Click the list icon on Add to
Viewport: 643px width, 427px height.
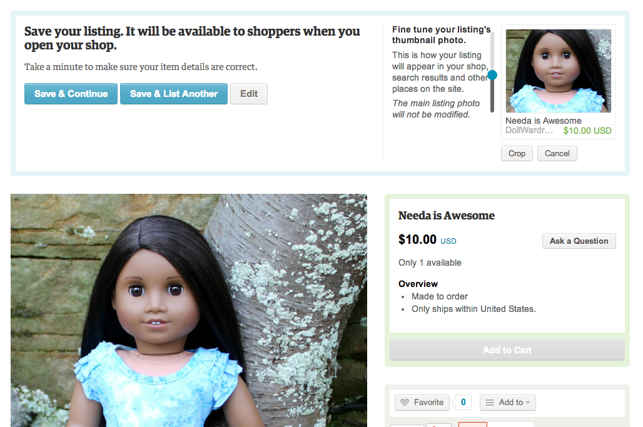490,403
